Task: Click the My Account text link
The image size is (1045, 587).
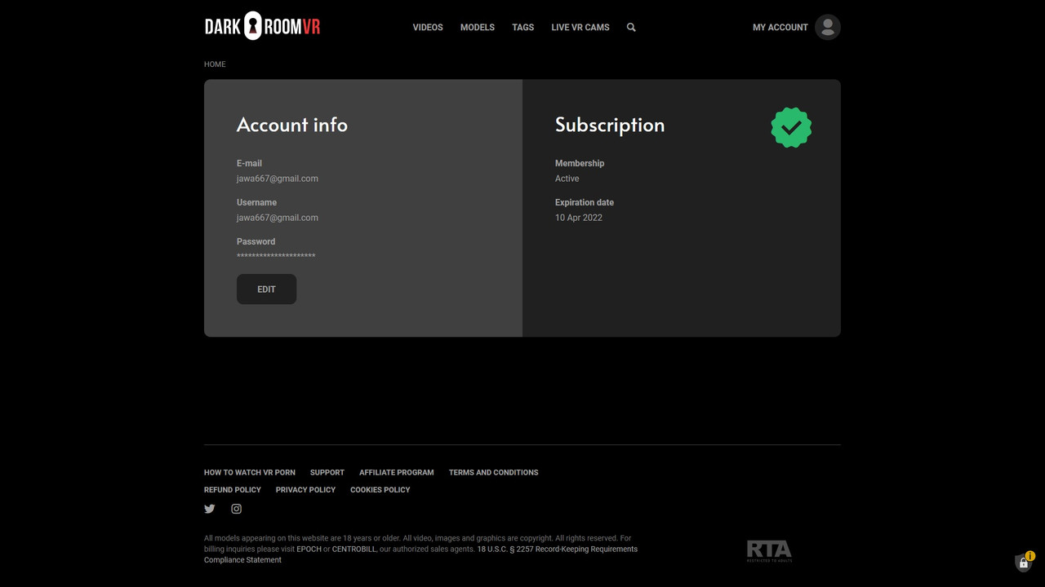Action: point(780,28)
